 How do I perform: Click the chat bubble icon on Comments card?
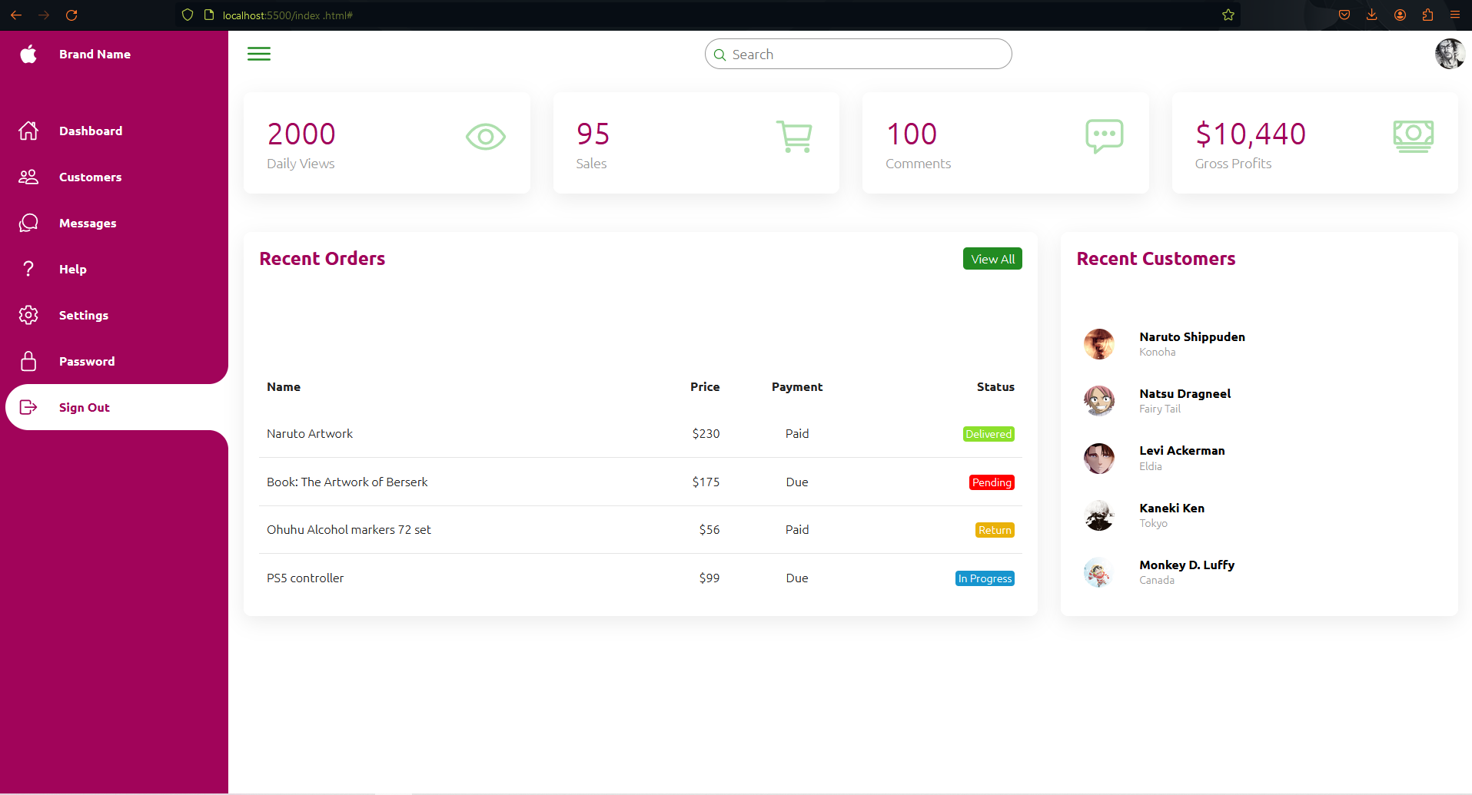(1104, 136)
